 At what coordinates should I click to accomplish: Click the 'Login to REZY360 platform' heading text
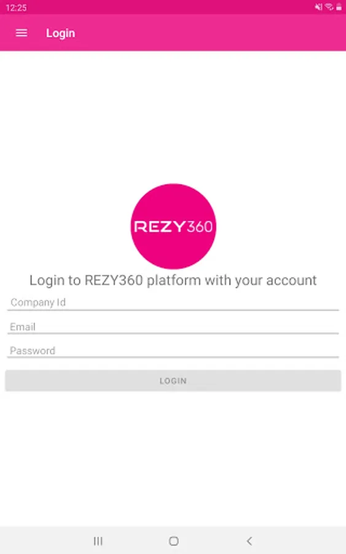[173, 280]
